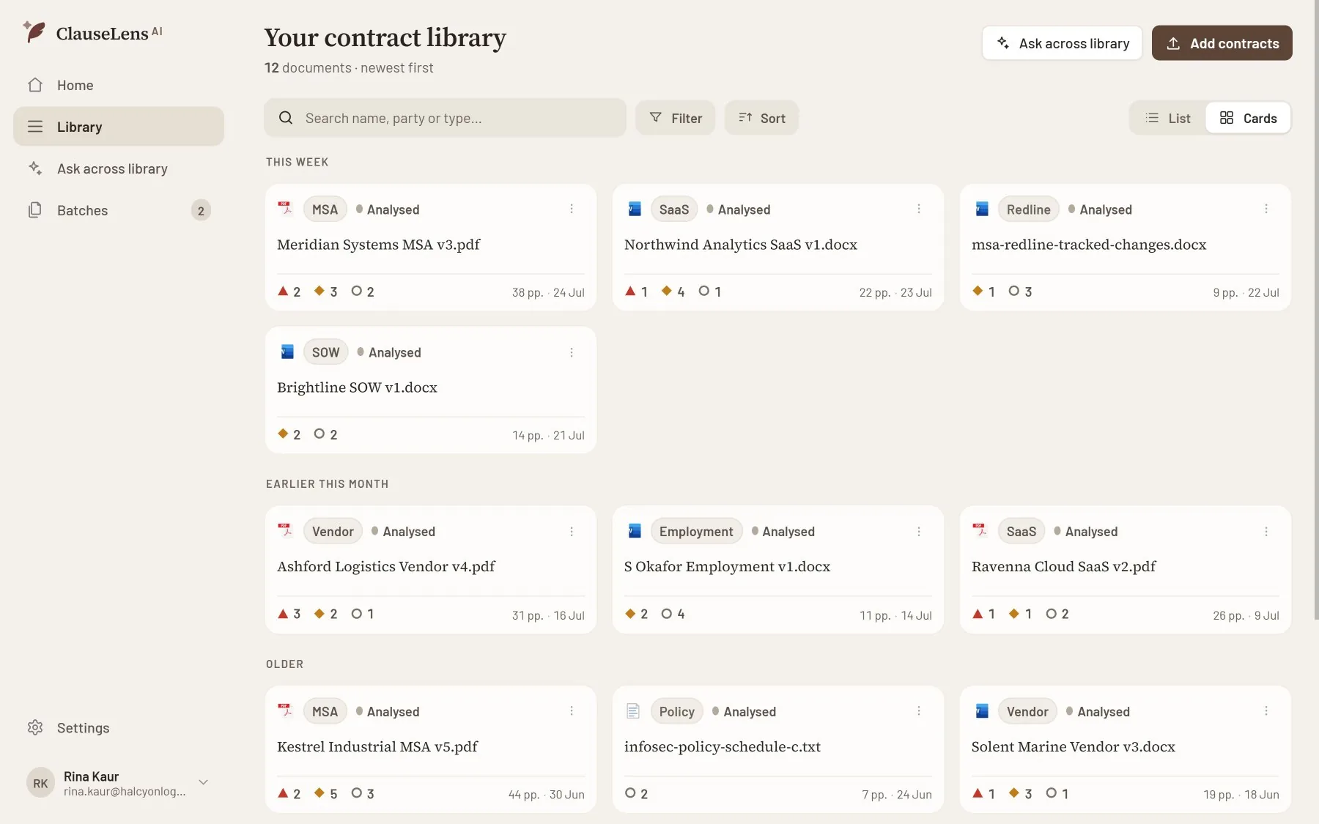Go to Home in sidebar
The height and width of the screenshot is (824, 1319).
coord(119,85)
